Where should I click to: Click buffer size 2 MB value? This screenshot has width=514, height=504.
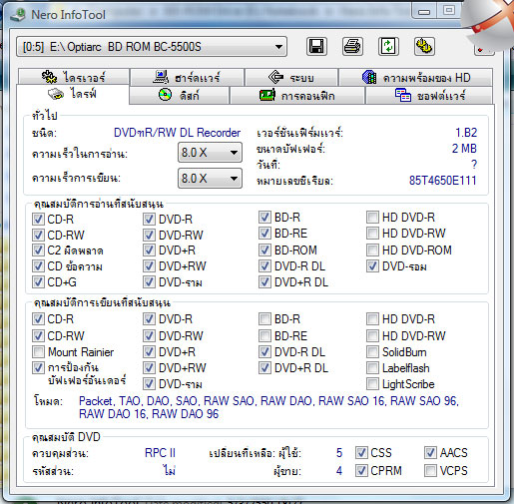(x=464, y=149)
